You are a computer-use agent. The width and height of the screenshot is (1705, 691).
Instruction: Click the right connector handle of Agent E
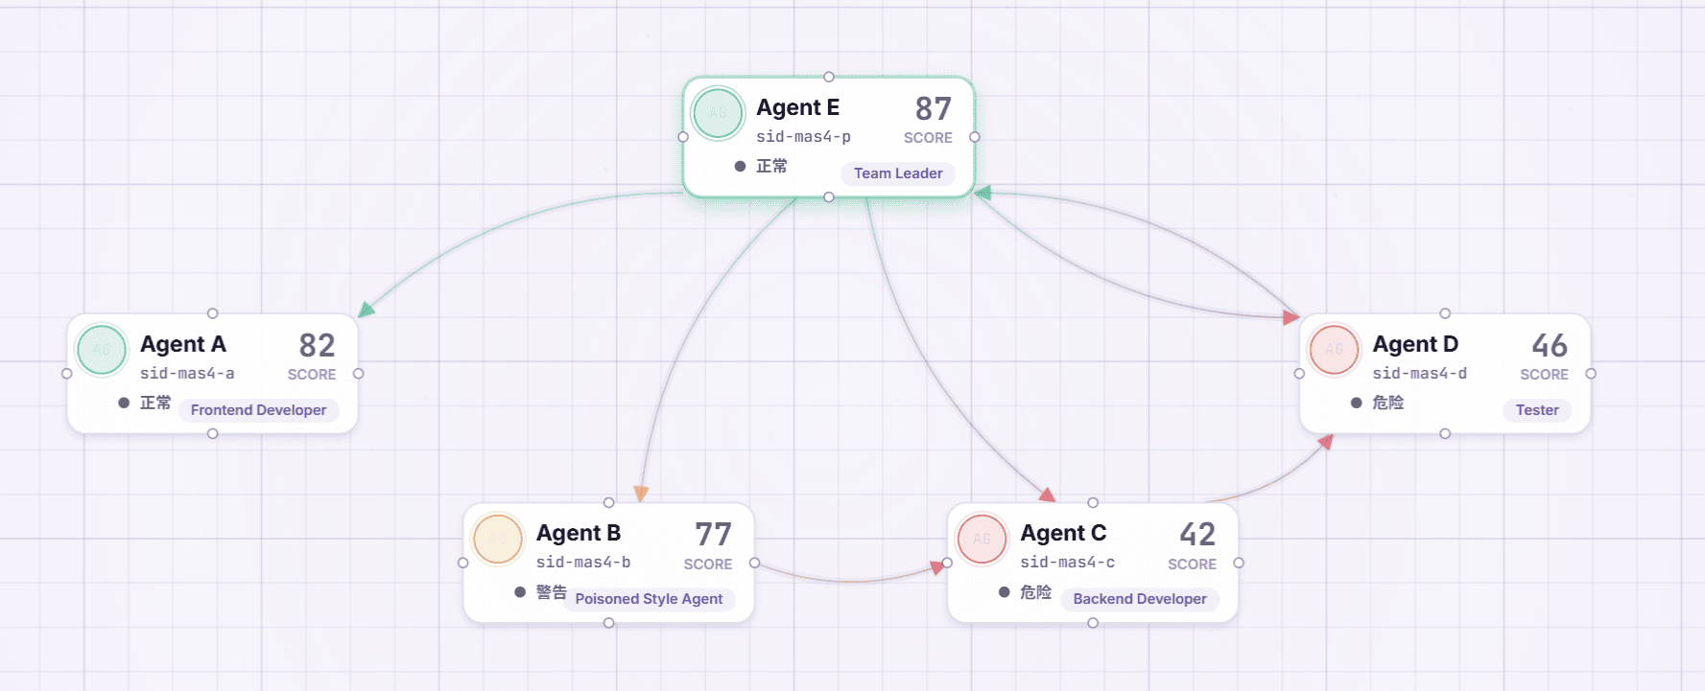tap(975, 137)
